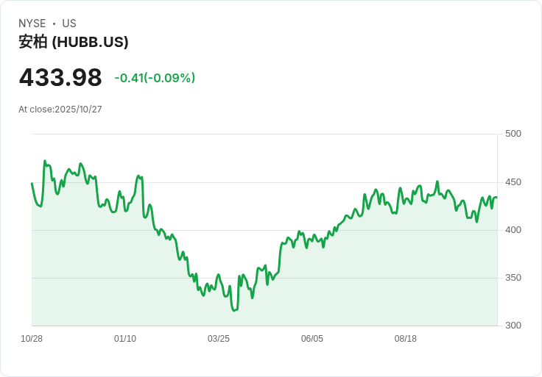
Task: Click the 08/18 date on the x-axis
Action: click(x=406, y=339)
